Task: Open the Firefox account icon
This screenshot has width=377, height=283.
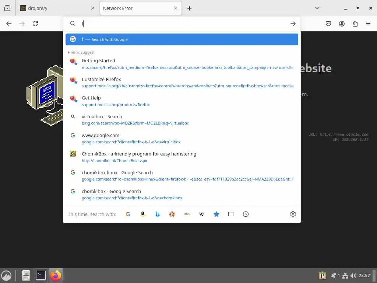Action: coord(342,24)
